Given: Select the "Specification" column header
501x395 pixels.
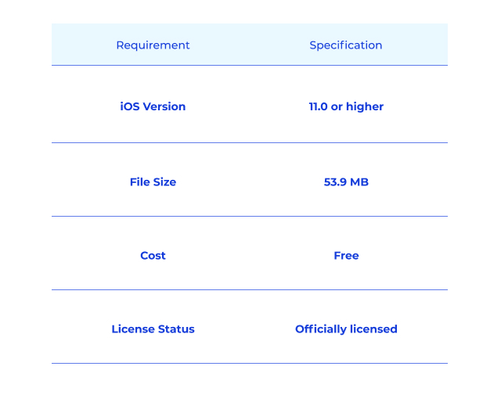Looking at the screenshot, I should pyautogui.click(x=346, y=45).
